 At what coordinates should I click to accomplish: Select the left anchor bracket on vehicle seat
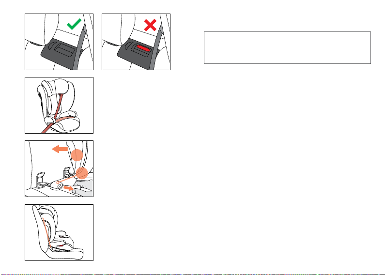pos(40,179)
